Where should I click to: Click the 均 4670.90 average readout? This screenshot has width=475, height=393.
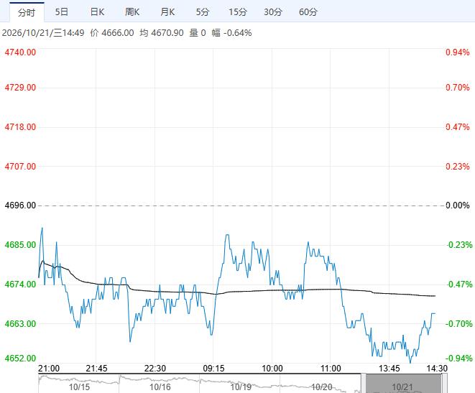pos(162,33)
